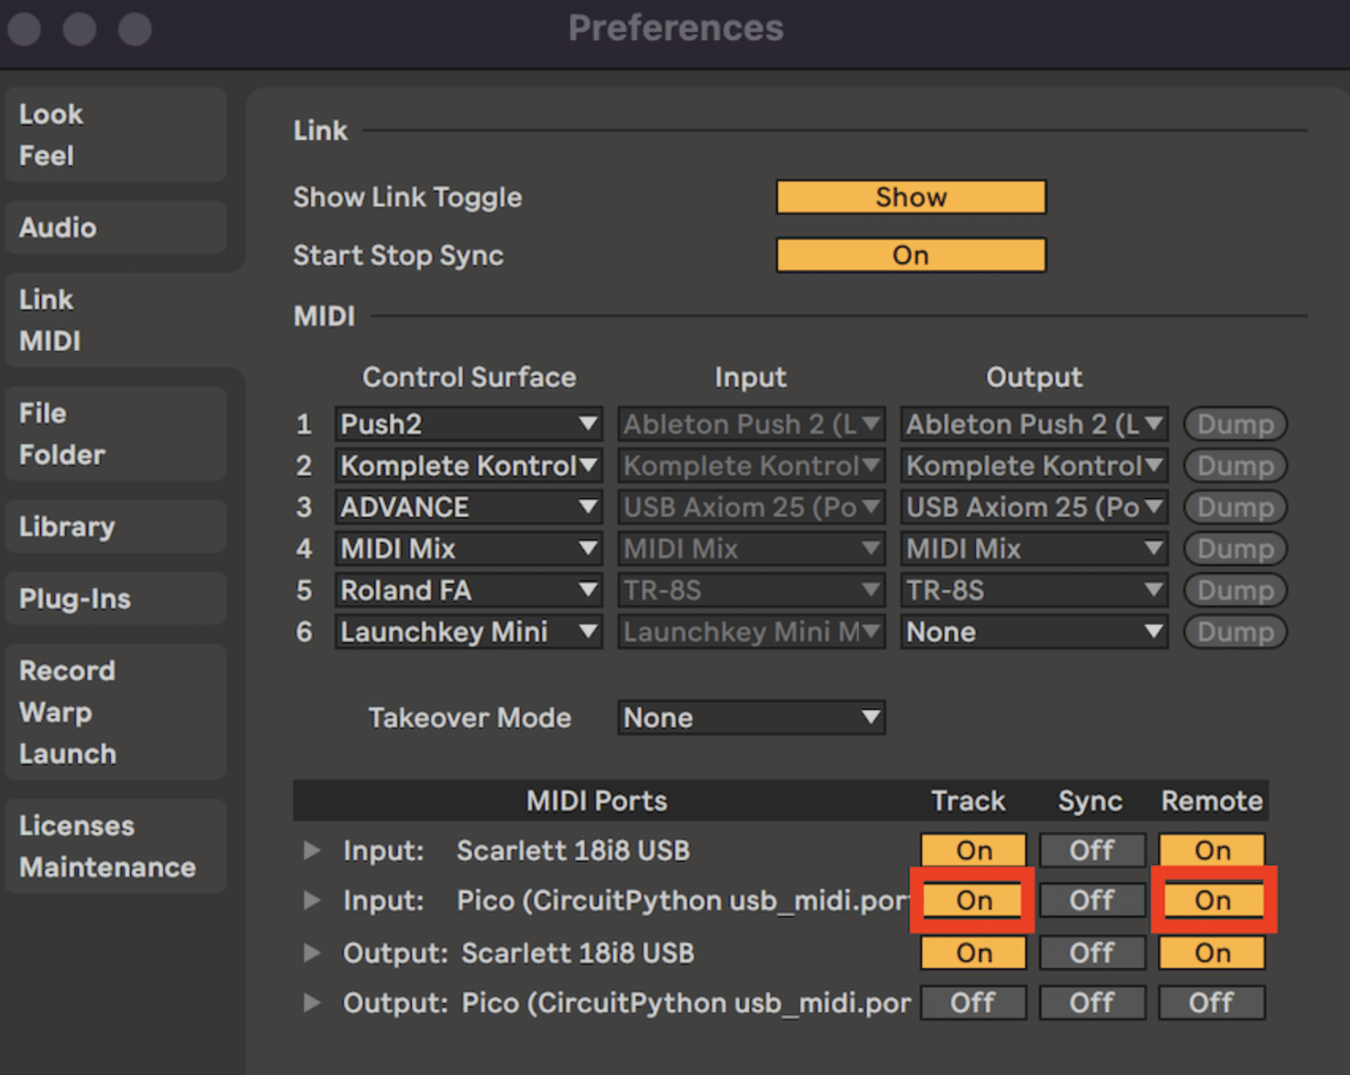Viewport: 1350px width, 1075px height.
Task: Open Output dropdown for Ableton Push 2
Action: click(x=1035, y=424)
